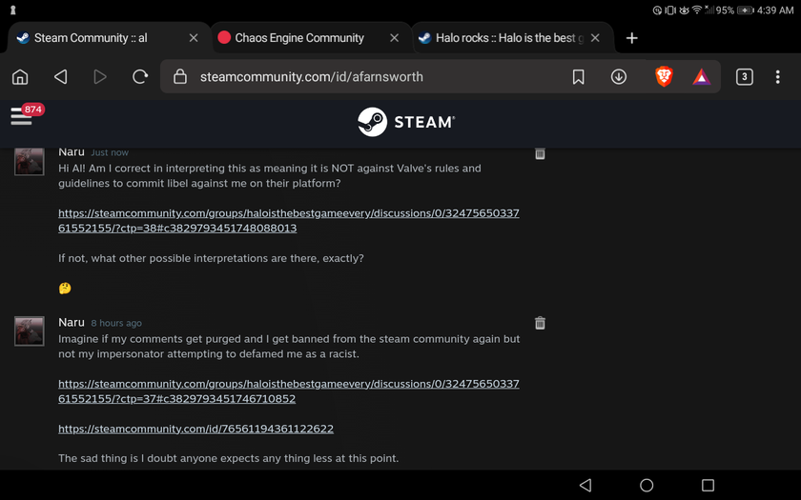Open the Steam hamburger menu with 874 badge

(26, 115)
